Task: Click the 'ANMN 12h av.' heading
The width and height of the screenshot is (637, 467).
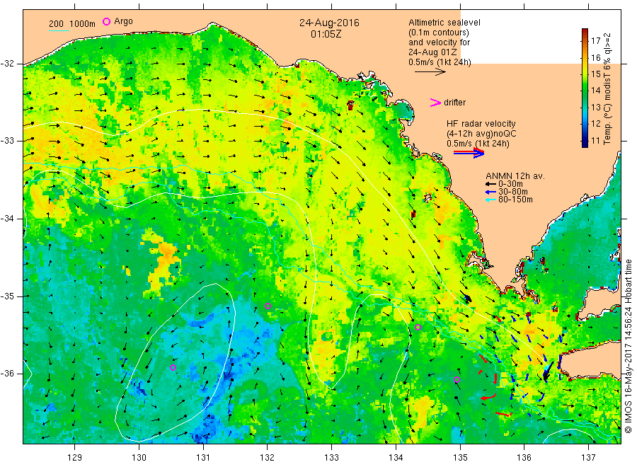Action: [515, 176]
